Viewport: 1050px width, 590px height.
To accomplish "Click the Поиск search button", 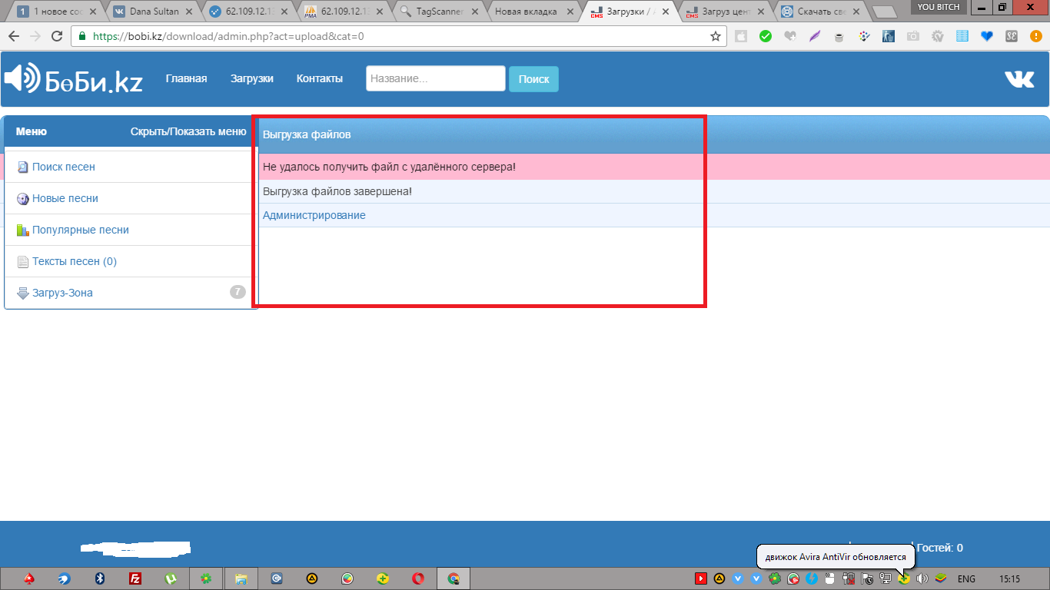I will [534, 79].
